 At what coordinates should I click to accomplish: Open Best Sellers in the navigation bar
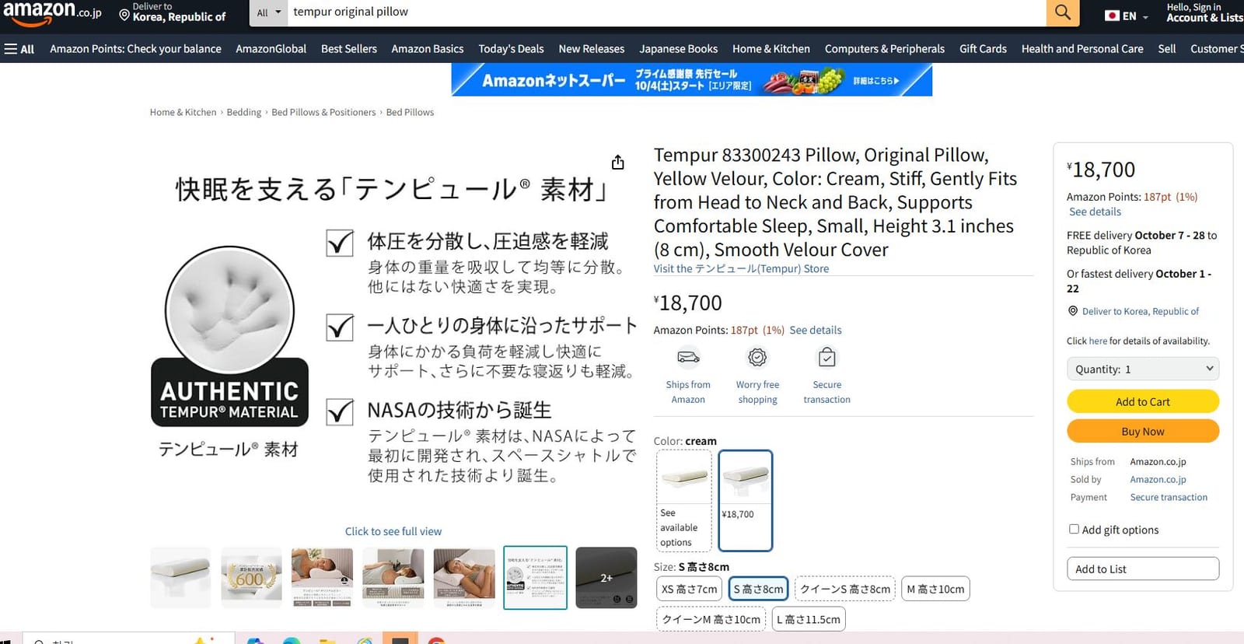point(349,49)
